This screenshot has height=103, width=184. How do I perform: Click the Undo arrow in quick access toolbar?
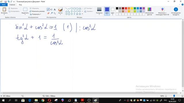click(8, 1)
